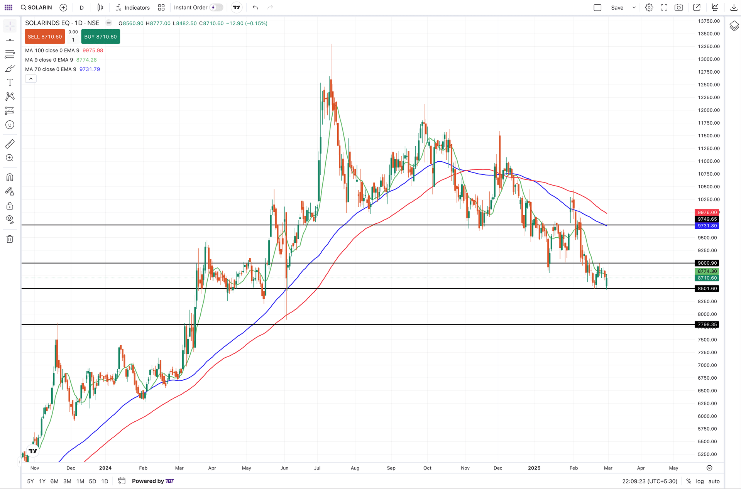Collapse the indicator legend chevron
The height and width of the screenshot is (490, 741).
tap(31, 79)
